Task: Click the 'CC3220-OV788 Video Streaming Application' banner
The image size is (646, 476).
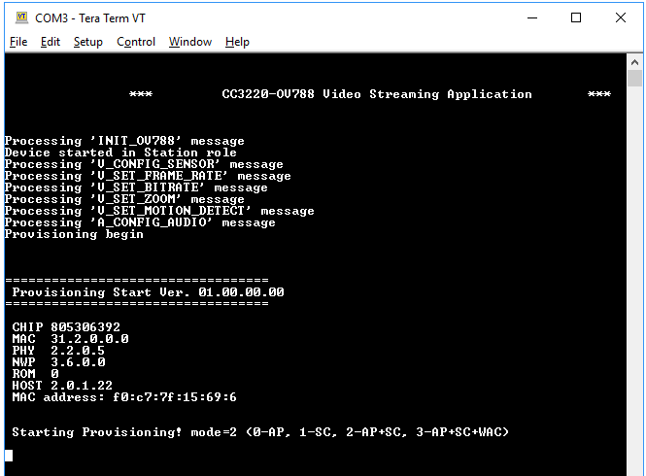Action: pos(377,94)
